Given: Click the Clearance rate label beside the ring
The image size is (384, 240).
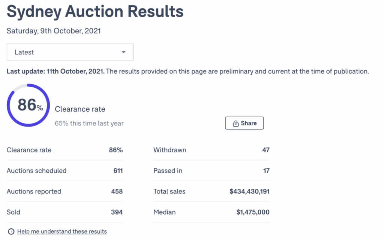Looking at the screenshot, I should pyautogui.click(x=80, y=109).
